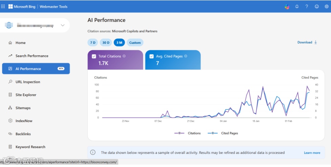Toggle the Citations series in chart legend
331x167 pixels.
(x=188, y=133)
